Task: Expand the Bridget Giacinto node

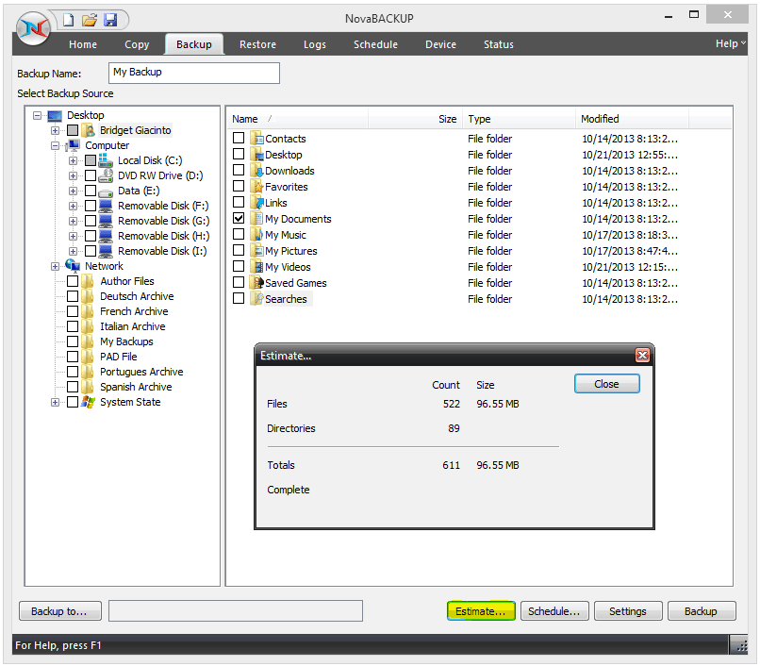Action: tap(56, 130)
